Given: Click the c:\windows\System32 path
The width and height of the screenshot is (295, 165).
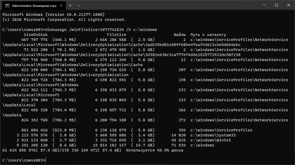Looking at the screenshot, I should click(213, 135).
